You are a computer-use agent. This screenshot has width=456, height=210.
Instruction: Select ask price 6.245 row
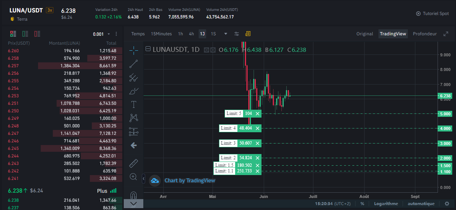[62, 148]
